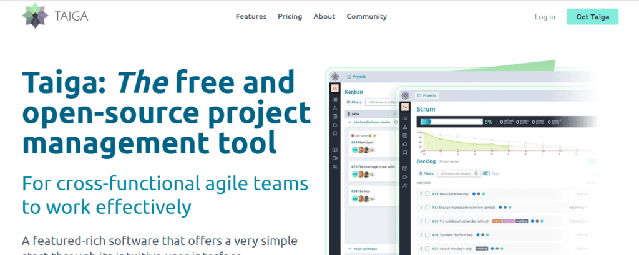
Task: Open the 'upcoming' status dropdown of story #32
Action: [x=578, y=208]
